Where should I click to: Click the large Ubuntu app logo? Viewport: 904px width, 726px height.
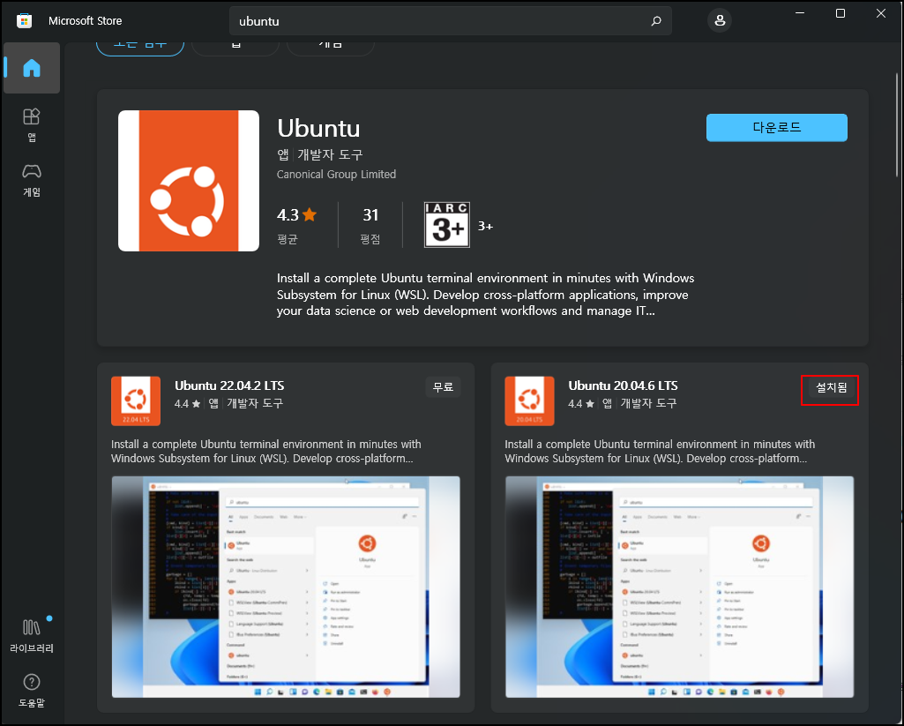click(x=189, y=181)
